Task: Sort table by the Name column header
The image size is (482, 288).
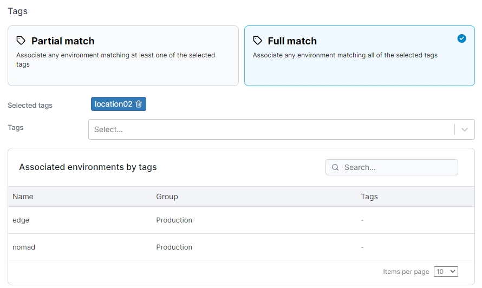Action: pos(23,197)
